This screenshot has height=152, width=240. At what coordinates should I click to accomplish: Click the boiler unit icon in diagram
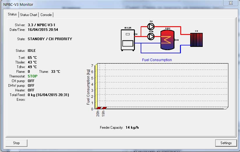pyautogui.click(x=128, y=40)
